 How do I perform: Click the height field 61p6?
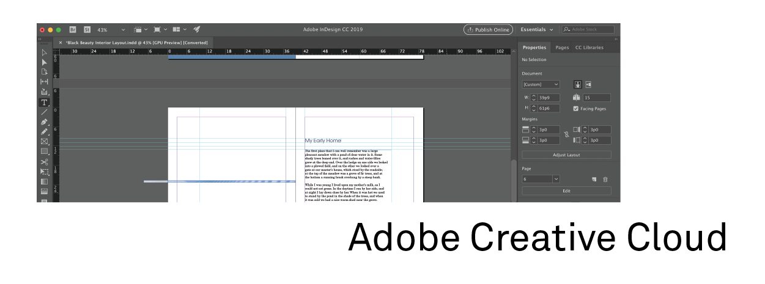[x=549, y=107]
